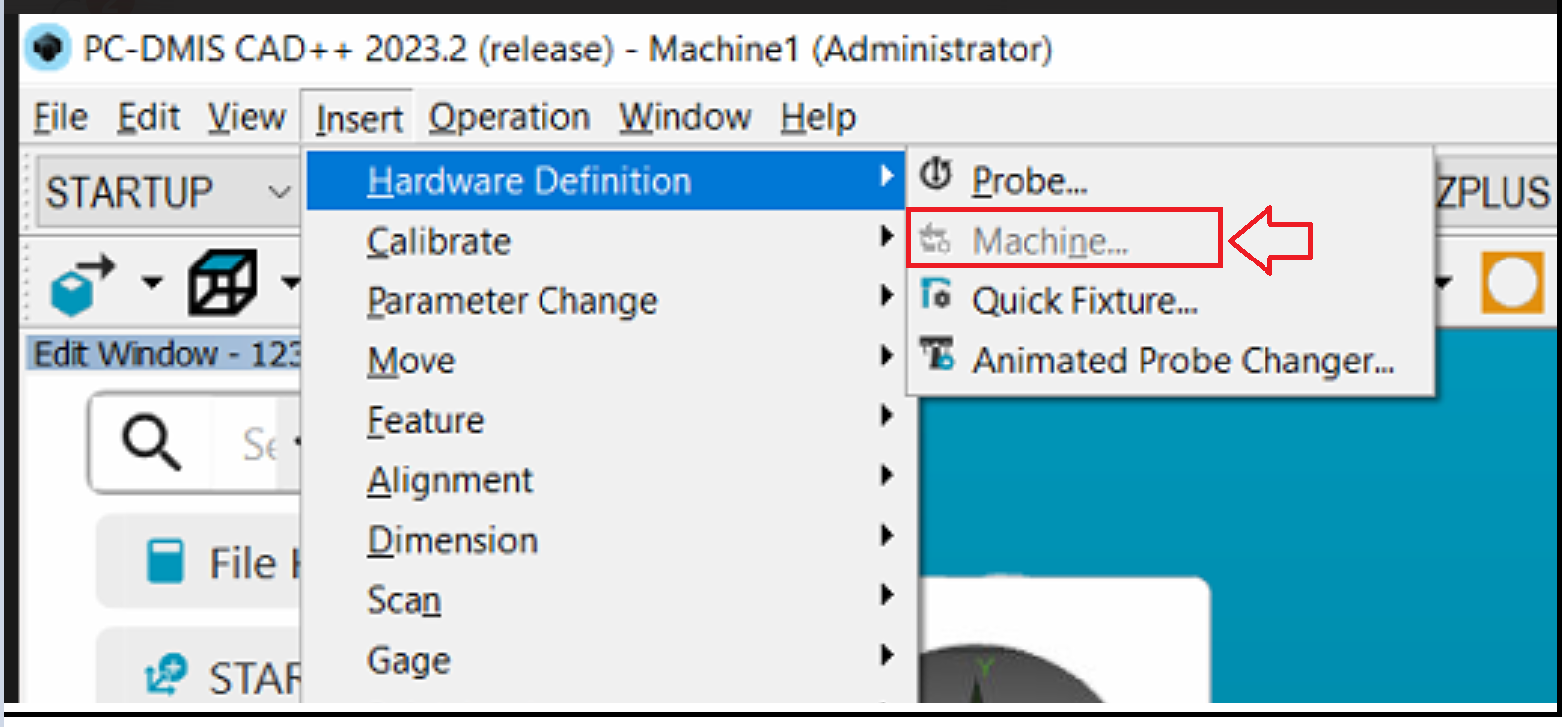Open the Operation menu
This screenshot has height=727, width=1566.
click(x=509, y=117)
